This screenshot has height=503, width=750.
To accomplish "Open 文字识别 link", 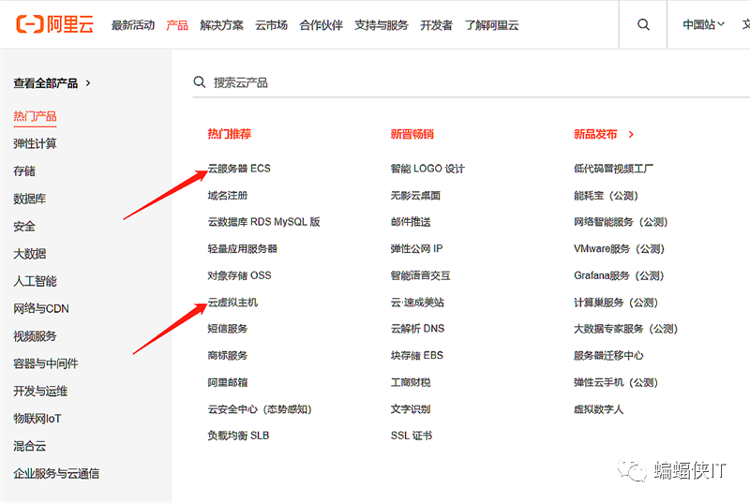I will [x=411, y=409].
